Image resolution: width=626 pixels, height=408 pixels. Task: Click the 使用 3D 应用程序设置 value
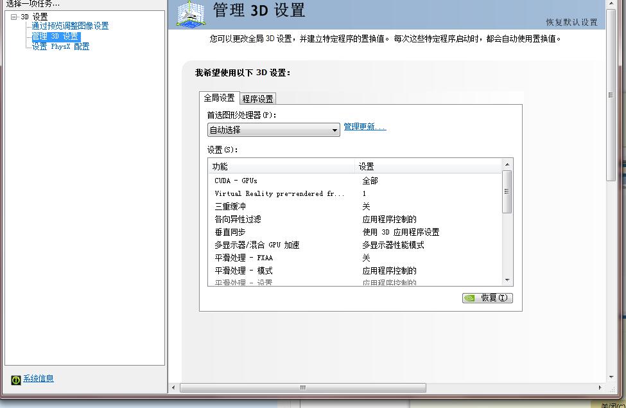point(401,232)
